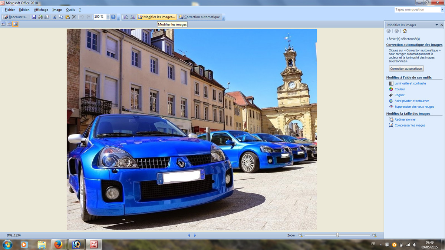
Task: Open the Rogner crop tool link
Action: pos(399,95)
